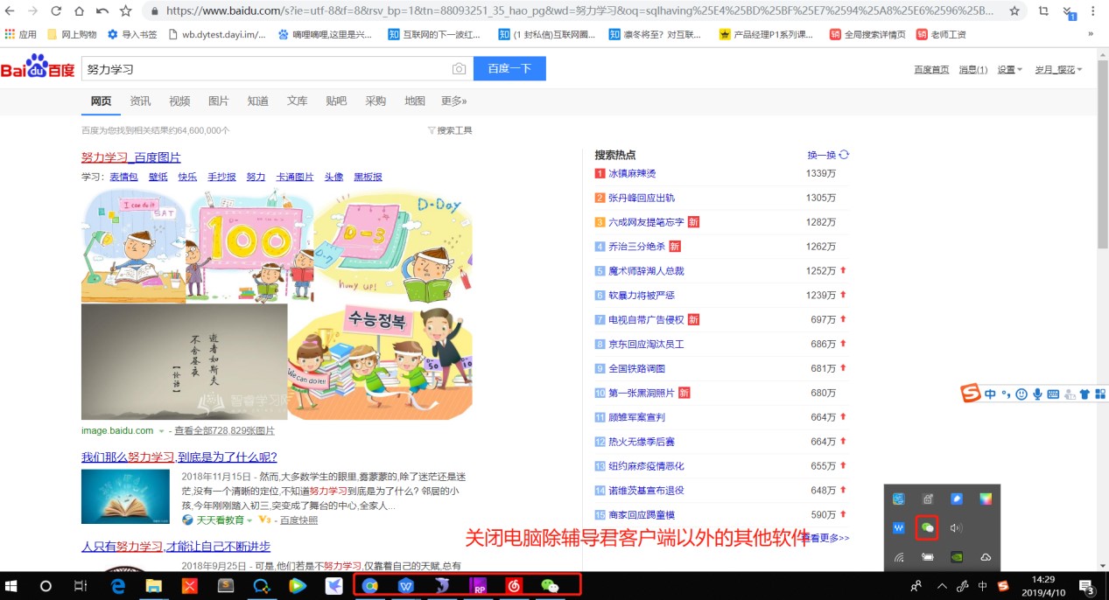Click the browser back arrow
The width and height of the screenshot is (1109, 600).
coord(11,11)
